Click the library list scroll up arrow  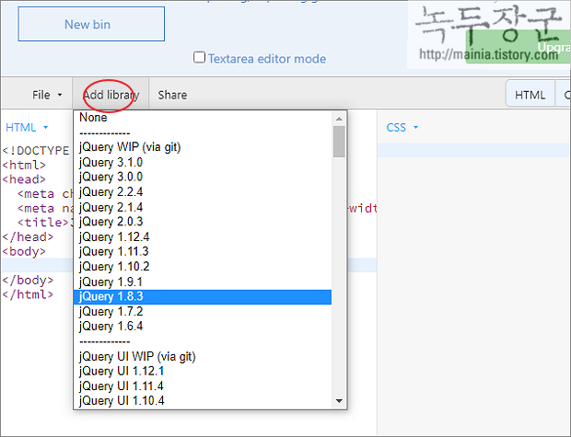click(339, 119)
